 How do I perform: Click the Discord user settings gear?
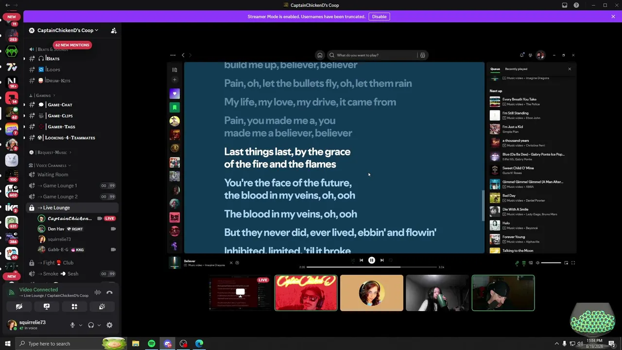(x=109, y=325)
